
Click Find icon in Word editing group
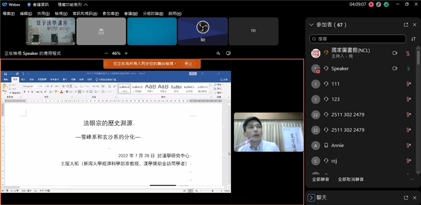(215, 85)
